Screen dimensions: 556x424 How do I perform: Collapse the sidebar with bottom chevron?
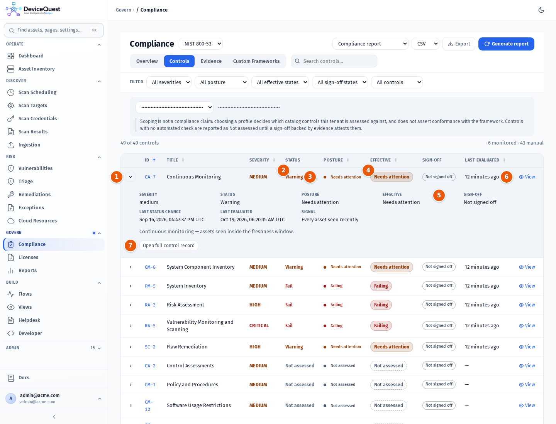(54, 417)
